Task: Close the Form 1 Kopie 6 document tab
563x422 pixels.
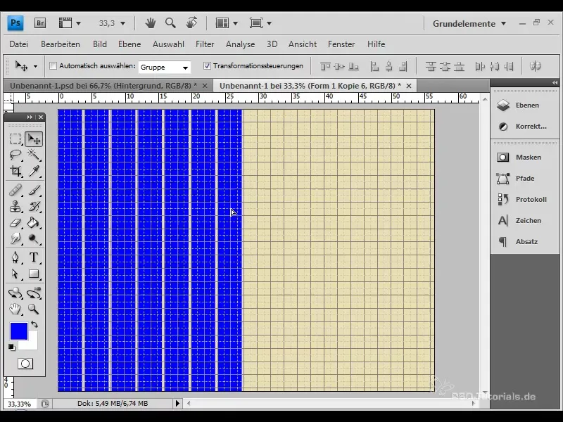Action: pos(409,86)
